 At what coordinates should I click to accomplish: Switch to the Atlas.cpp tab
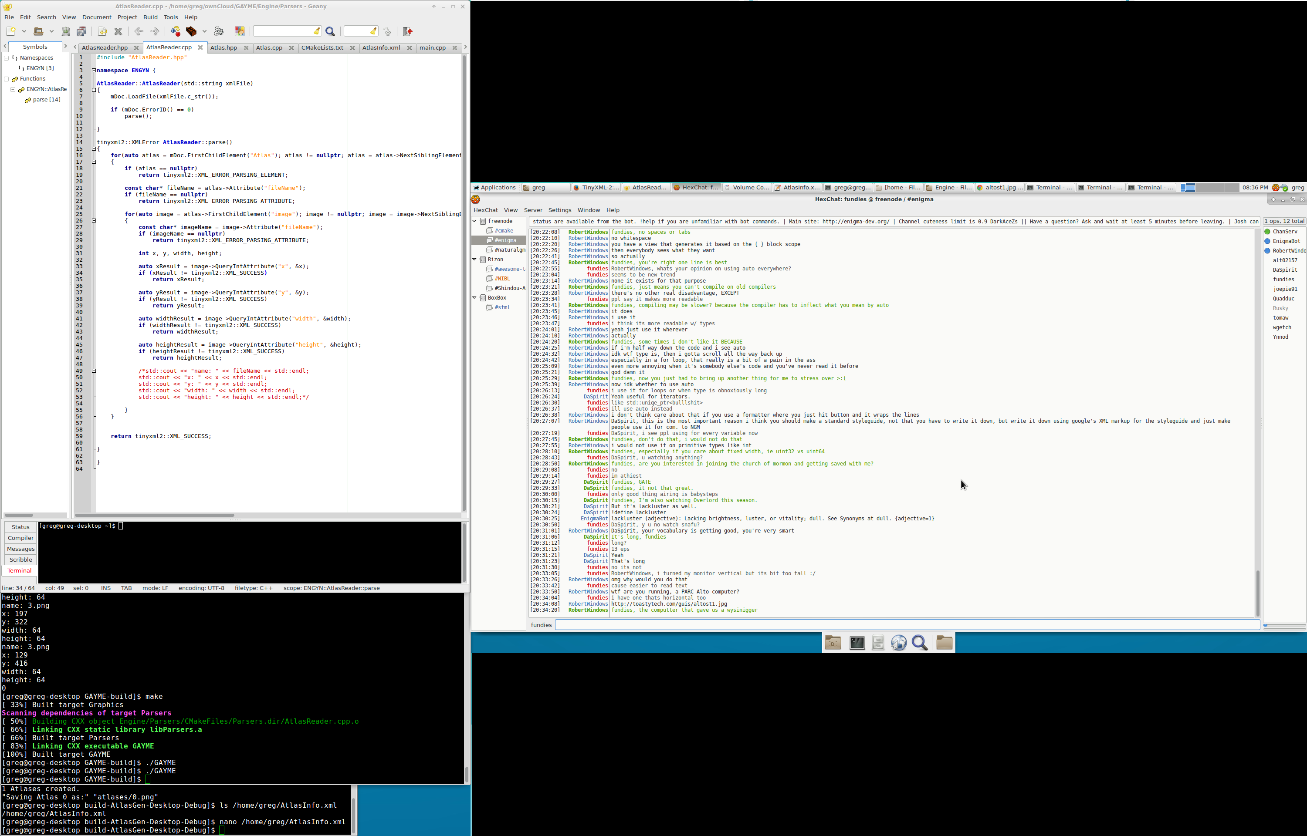coord(269,48)
